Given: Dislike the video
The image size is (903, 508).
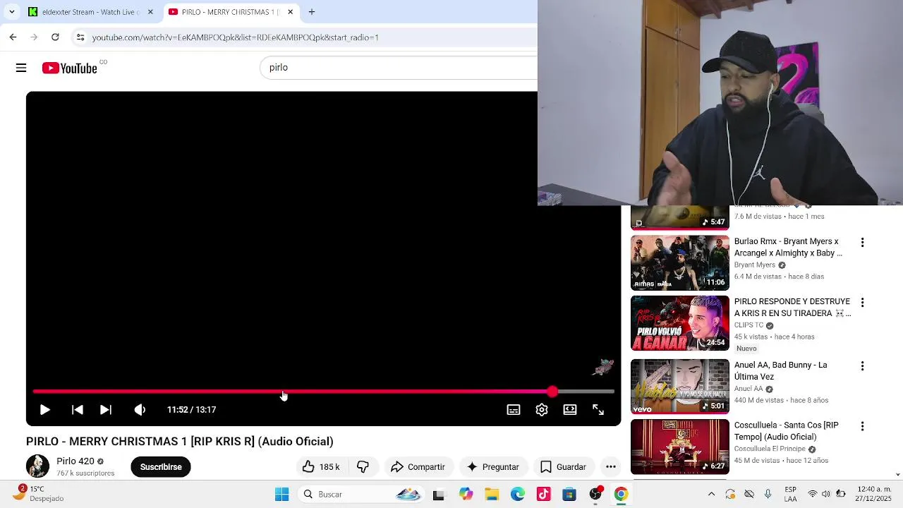Looking at the screenshot, I should click(363, 466).
